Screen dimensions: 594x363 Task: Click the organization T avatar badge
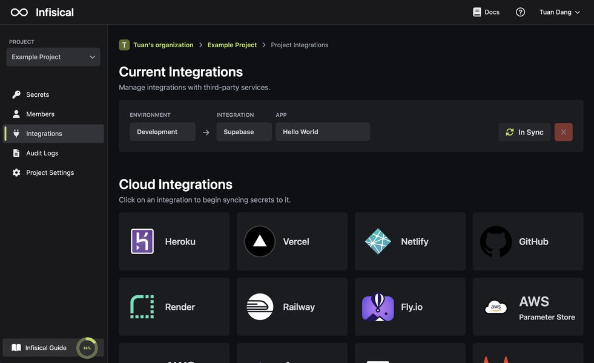point(124,45)
